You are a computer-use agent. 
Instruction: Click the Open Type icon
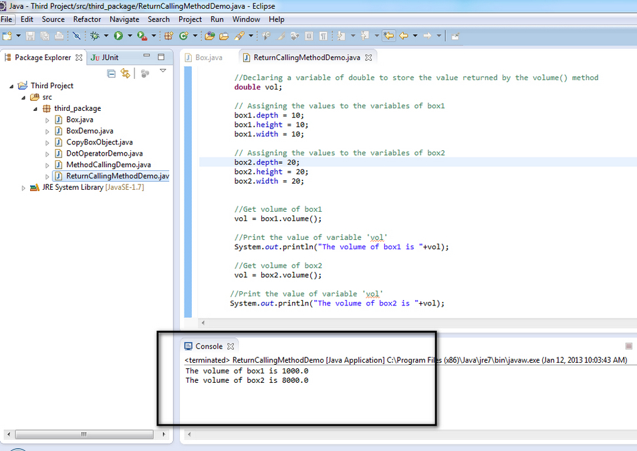(210, 36)
